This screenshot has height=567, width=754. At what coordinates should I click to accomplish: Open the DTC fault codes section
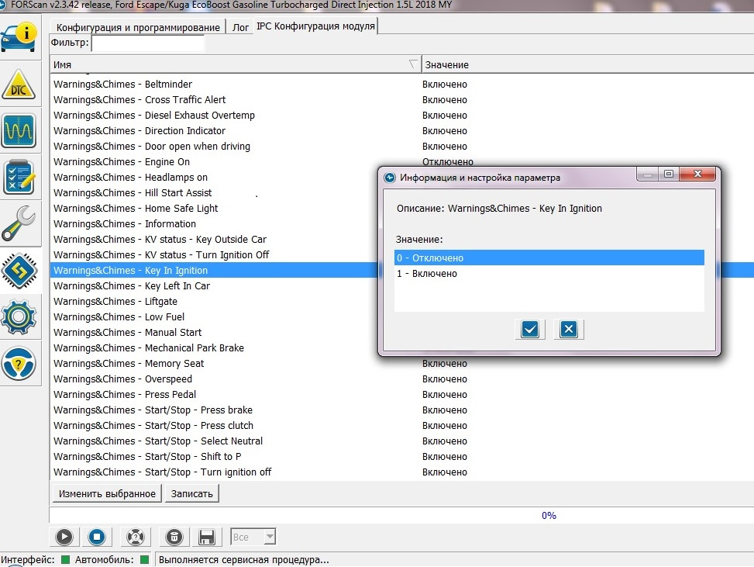(x=19, y=85)
